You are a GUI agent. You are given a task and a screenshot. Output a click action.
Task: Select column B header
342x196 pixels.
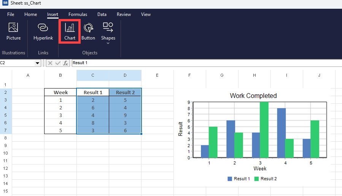(x=60, y=75)
